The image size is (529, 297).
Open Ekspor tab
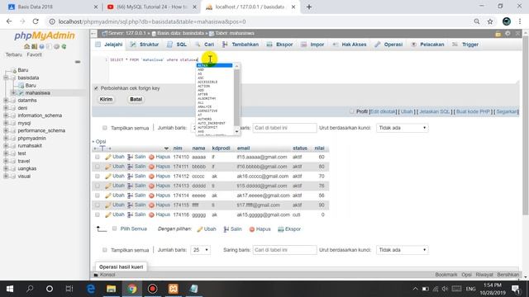280,45
